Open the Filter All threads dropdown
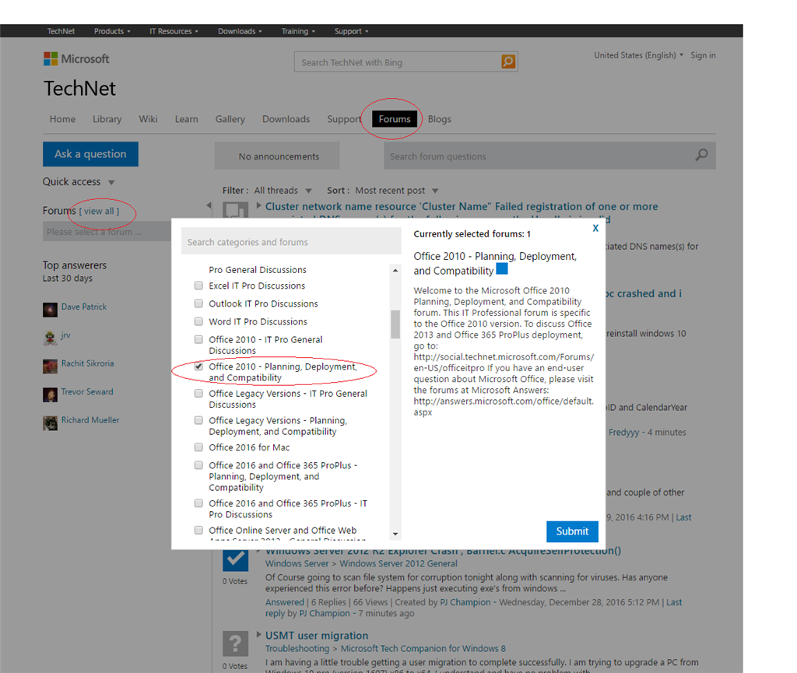This screenshot has width=797, height=673. pyautogui.click(x=283, y=190)
